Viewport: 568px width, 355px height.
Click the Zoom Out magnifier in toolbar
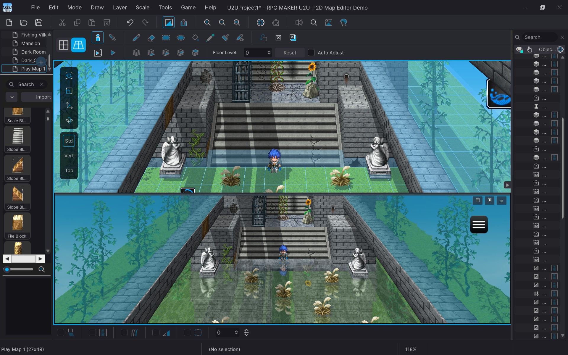pos(222,22)
